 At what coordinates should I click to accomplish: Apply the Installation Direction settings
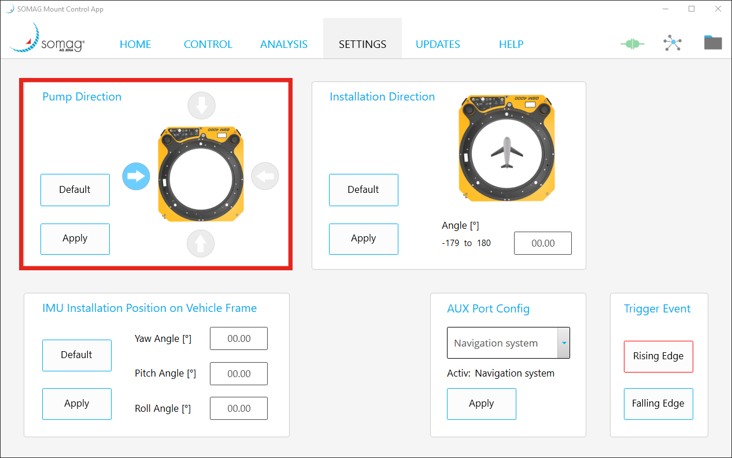click(363, 239)
